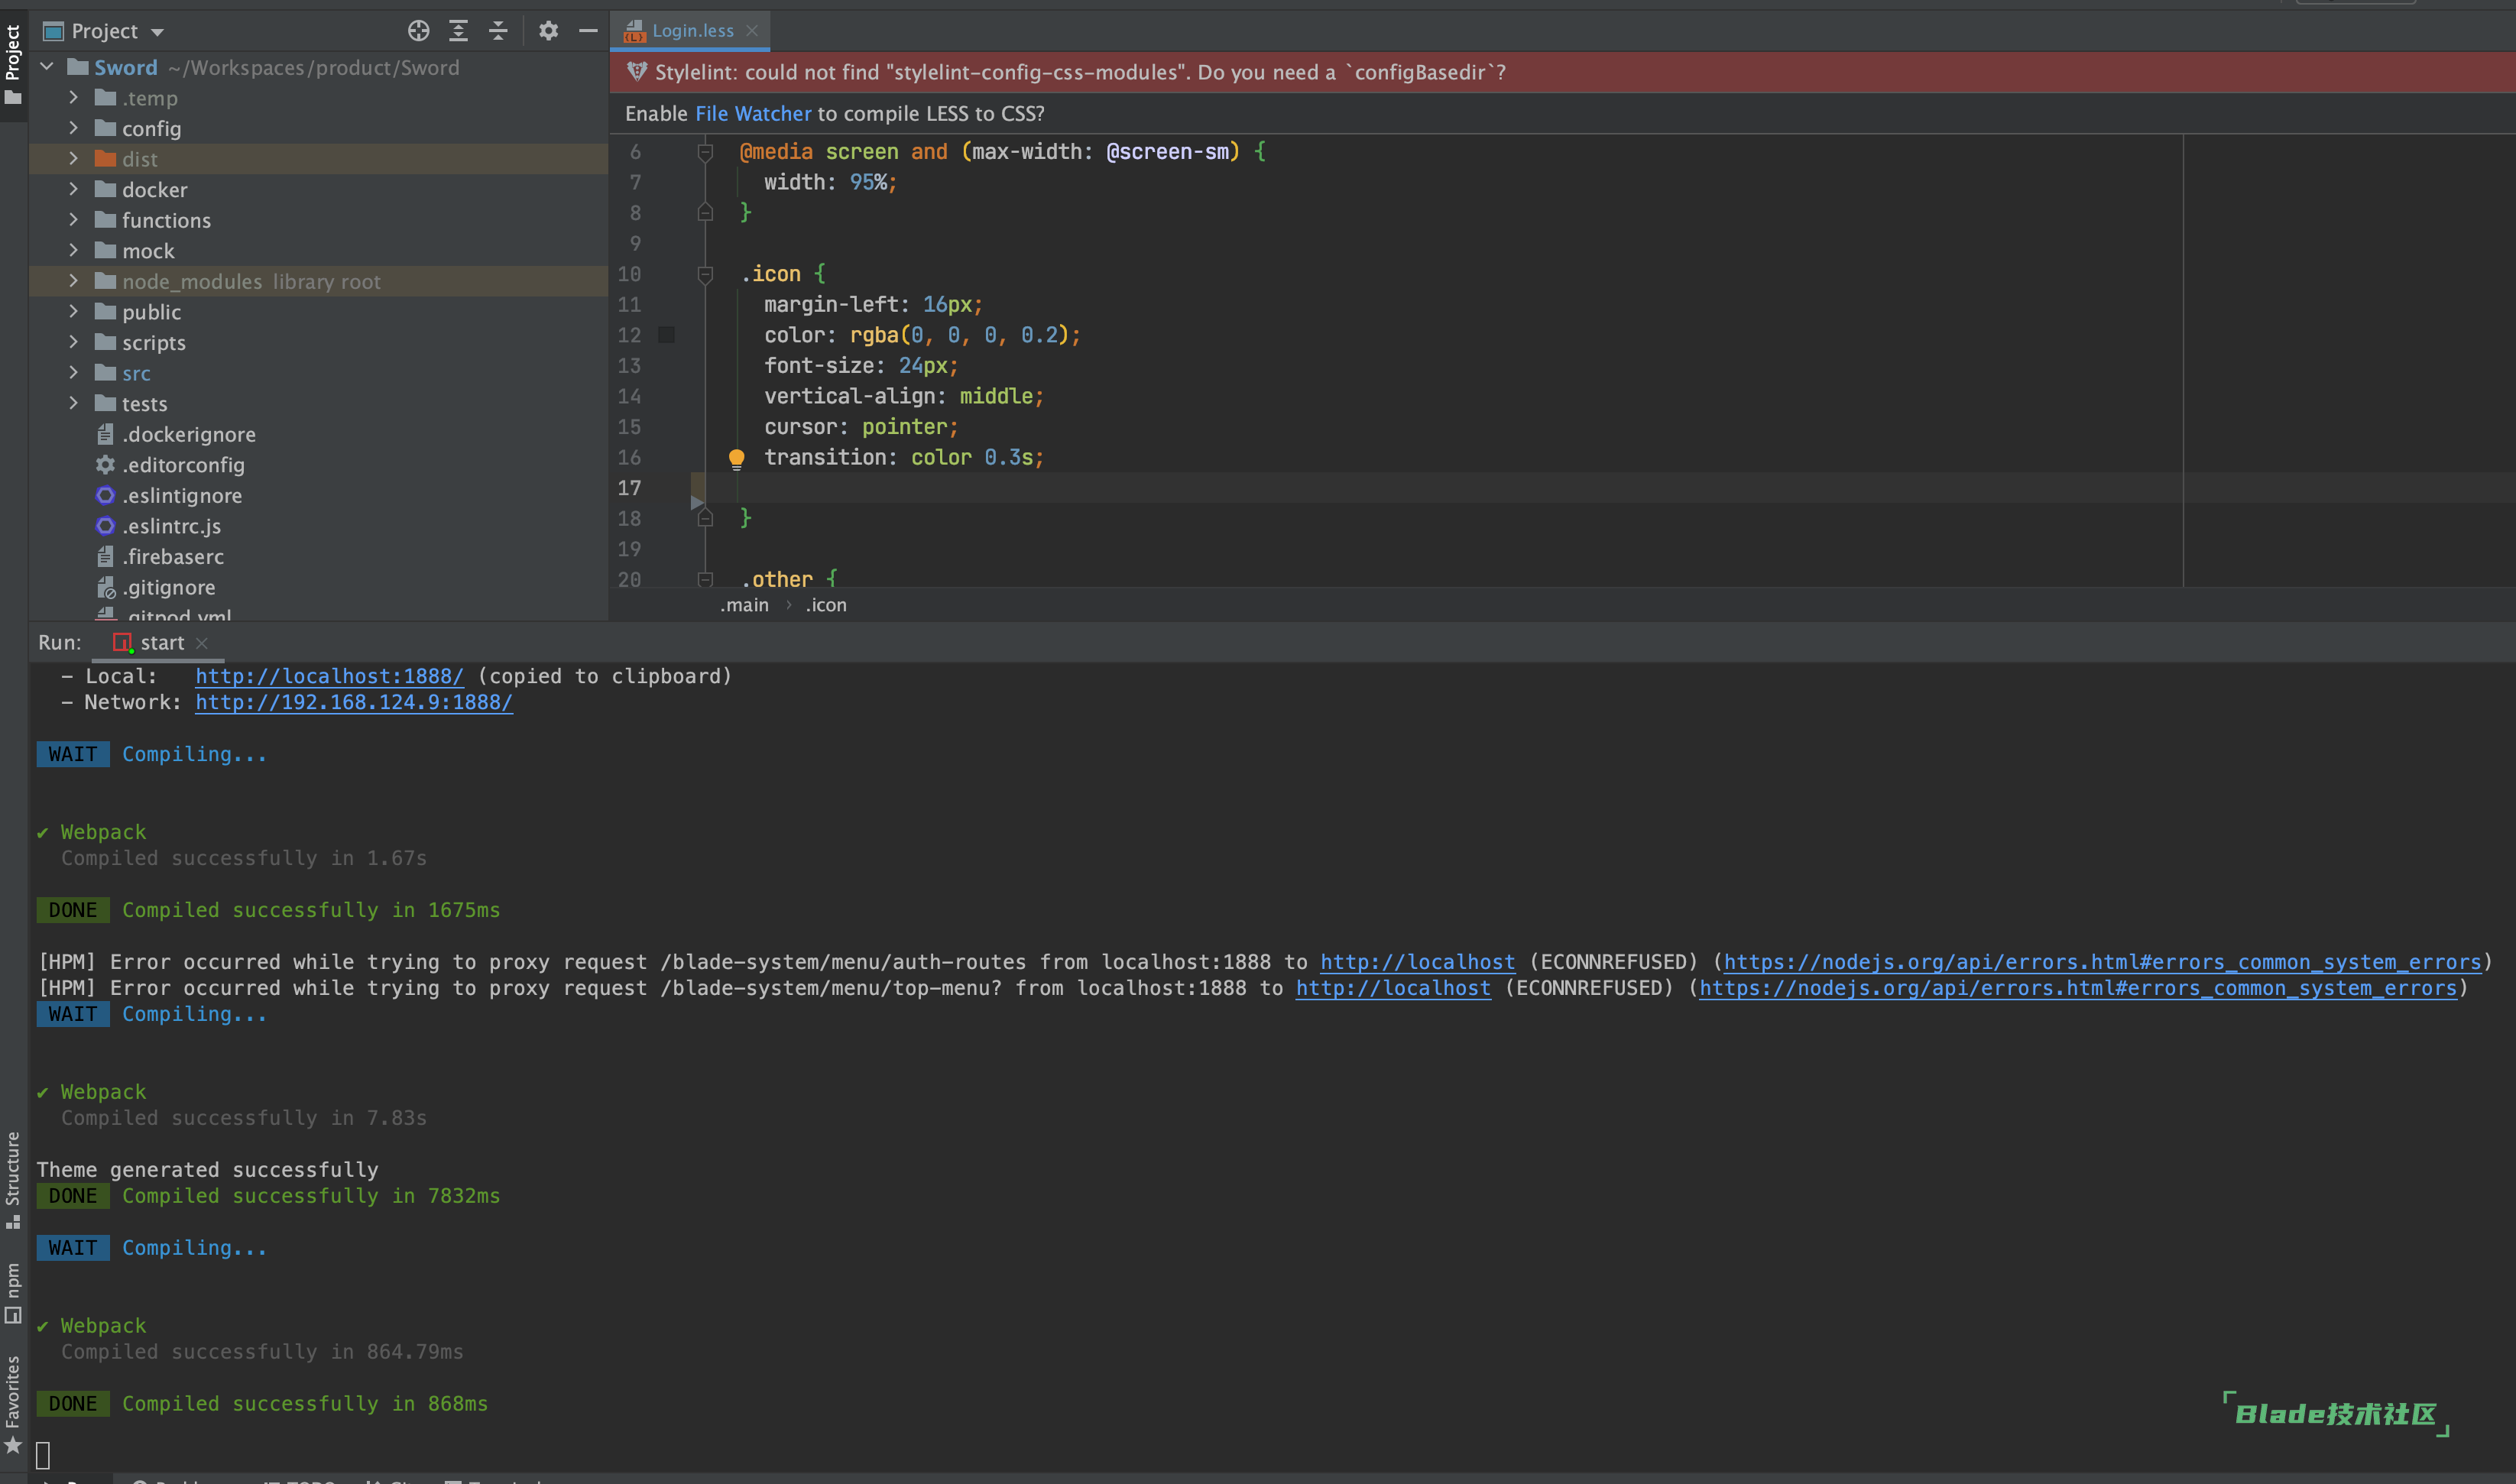Screen dimensions: 2516x1484
Task: Select the .firebaserc file
Action: (x=173, y=556)
